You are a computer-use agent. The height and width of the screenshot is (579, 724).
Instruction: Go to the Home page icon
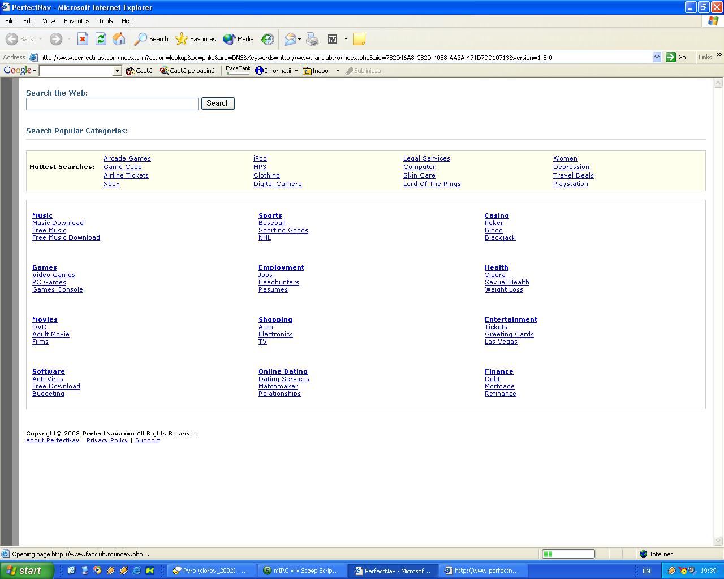pyautogui.click(x=119, y=39)
